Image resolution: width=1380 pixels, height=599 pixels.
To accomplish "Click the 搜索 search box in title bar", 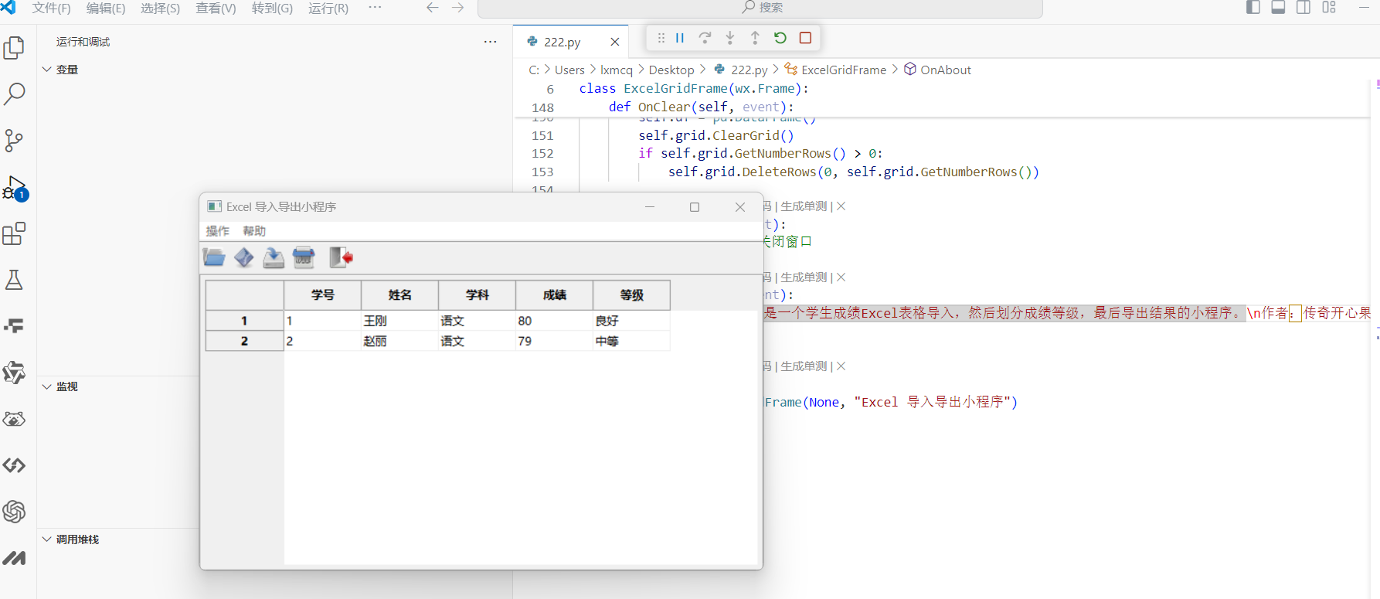I will [760, 8].
